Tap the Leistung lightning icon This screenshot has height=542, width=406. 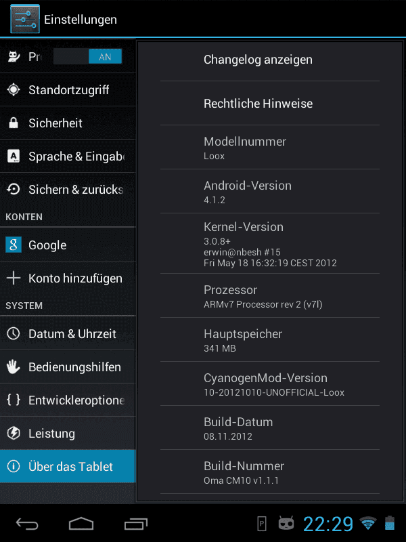(x=14, y=433)
